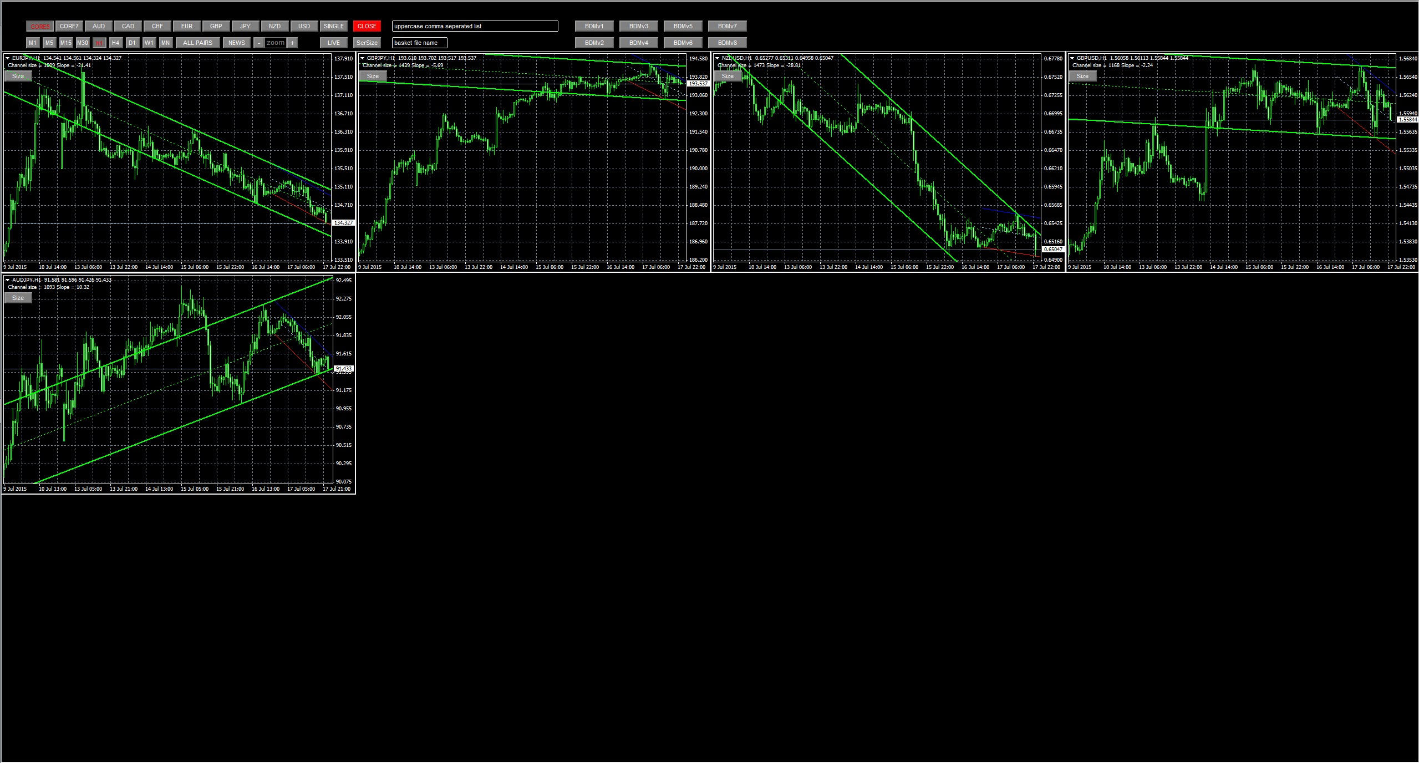The image size is (1419, 763).
Task: Switch to D1 daily timeframe
Action: point(133,43)
